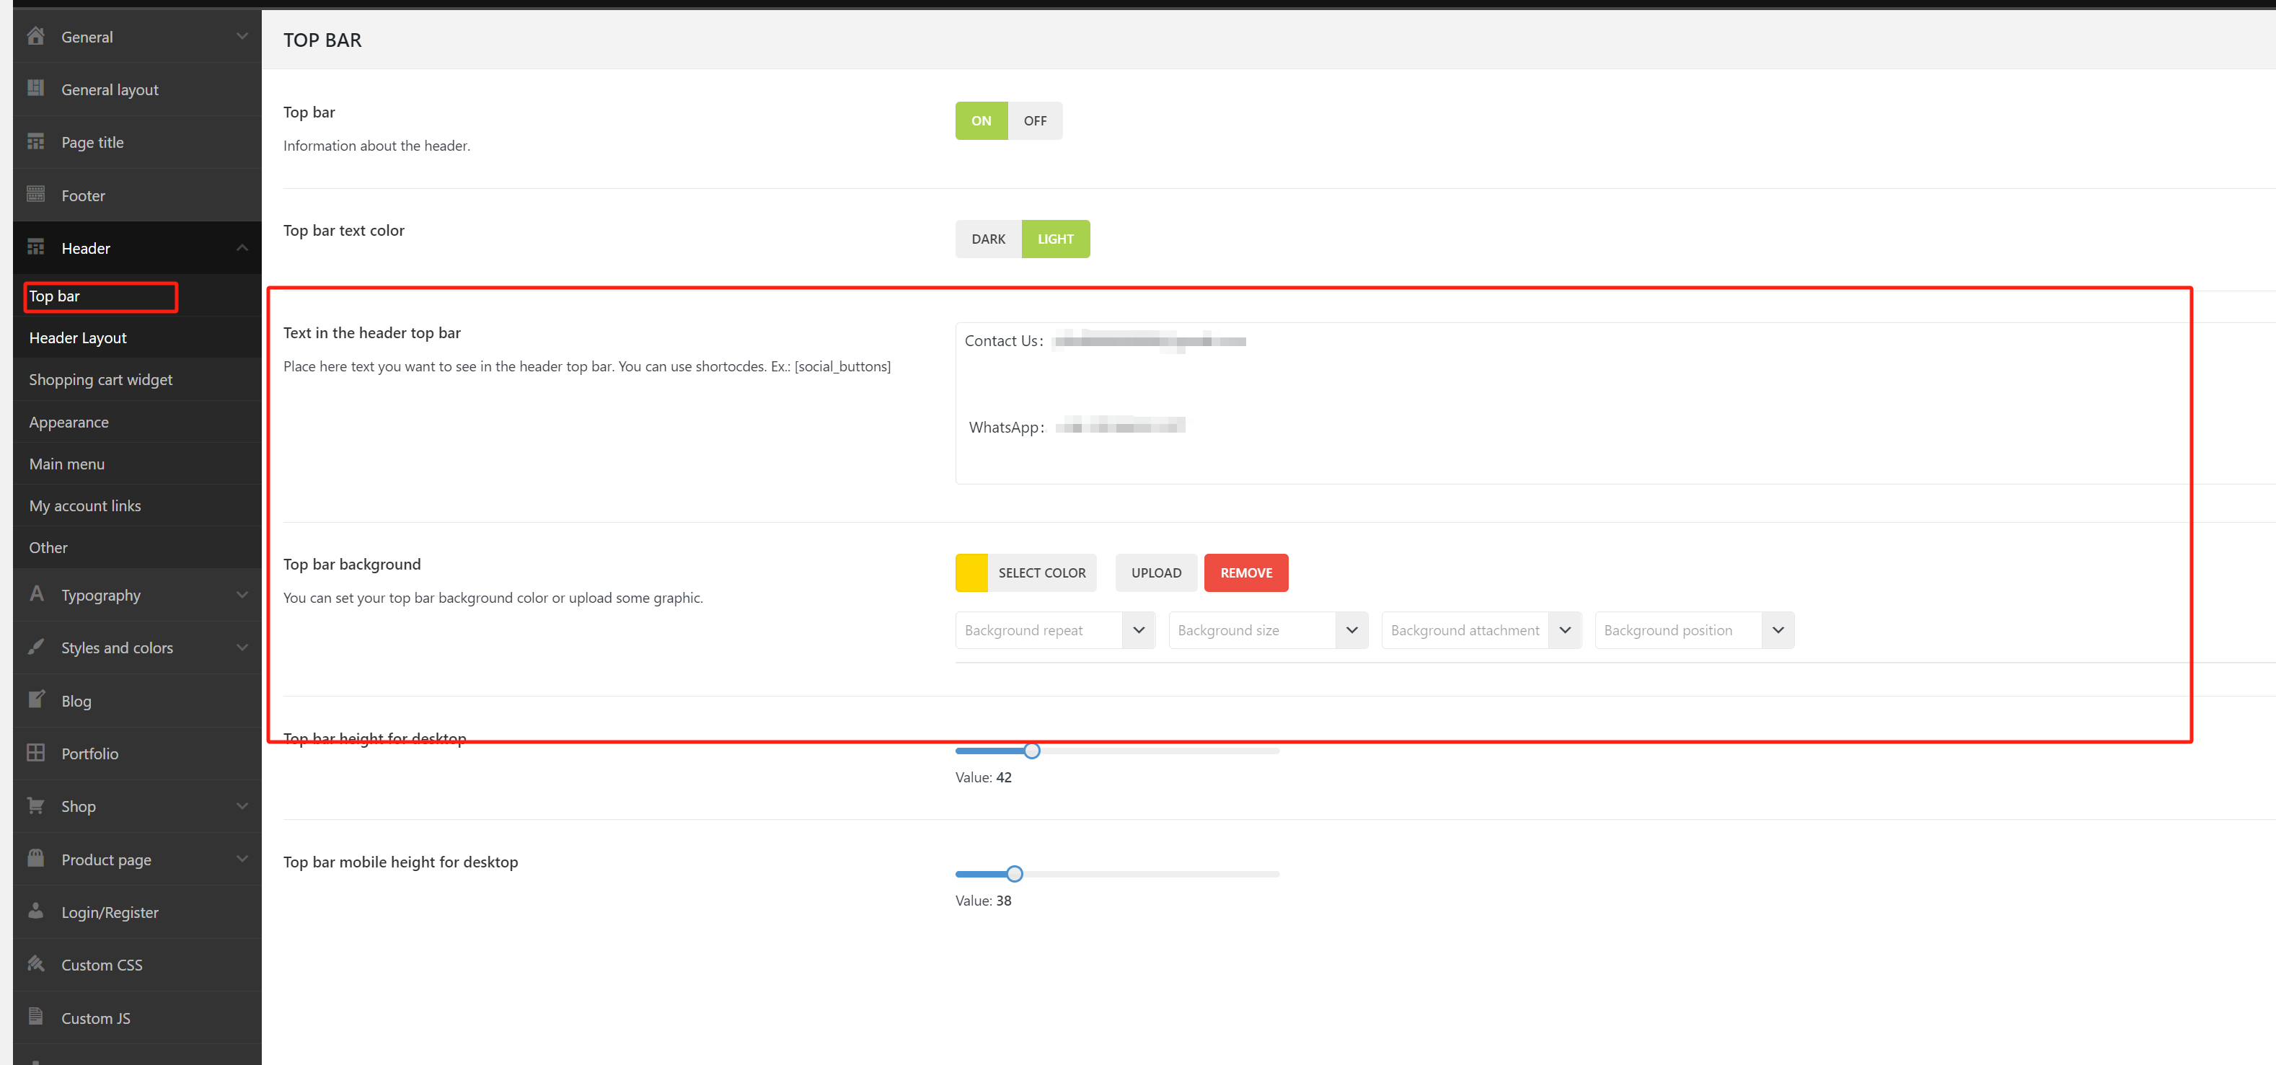Click the yellow top bar color swatch
The width and height of the screenshot is (2276, 1065).
[x=970, y=573]
